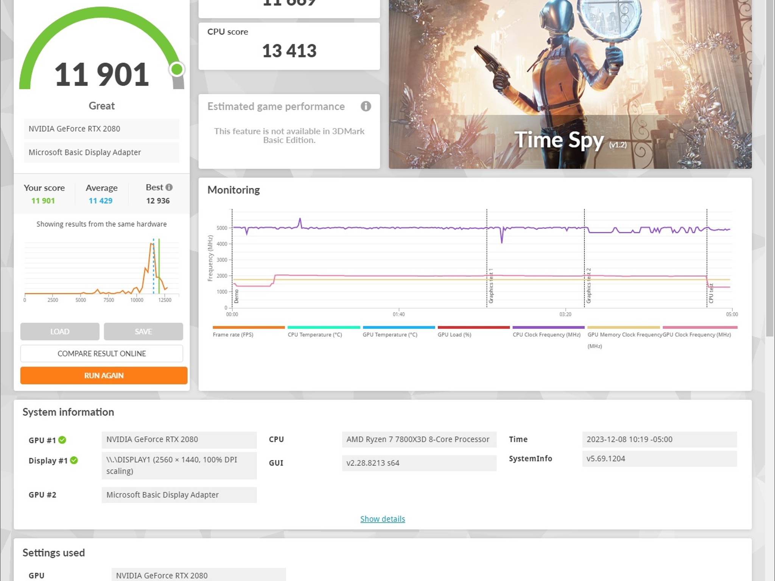Click Showing results from the same hardware text
Viewport: 775px width, 581px height.
(x=101, y=224)
